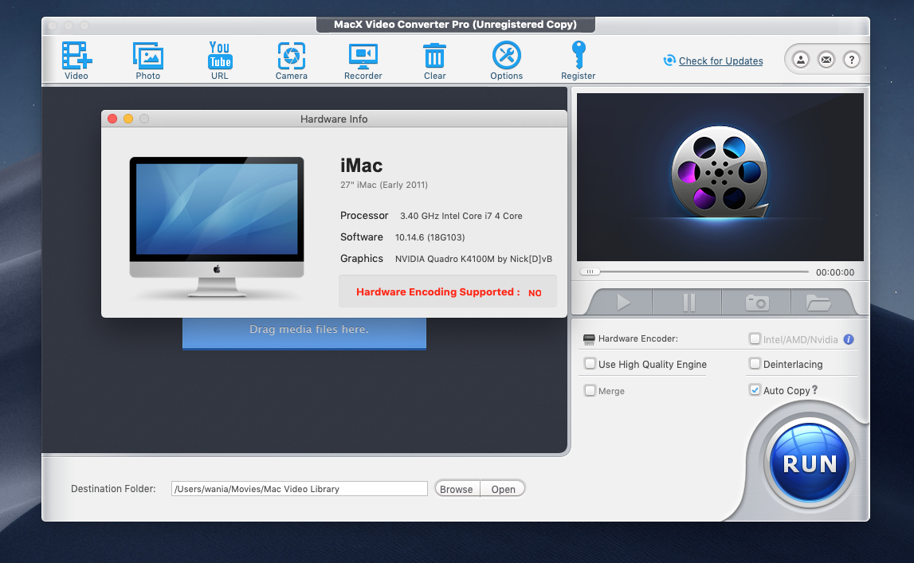Click the 00:00:00 time readout

tap(835, 272)
